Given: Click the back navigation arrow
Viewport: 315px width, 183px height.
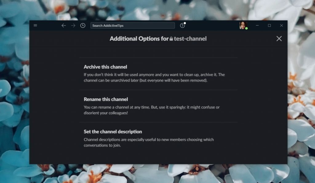Looking at the screenshot, I should [64, 26].
